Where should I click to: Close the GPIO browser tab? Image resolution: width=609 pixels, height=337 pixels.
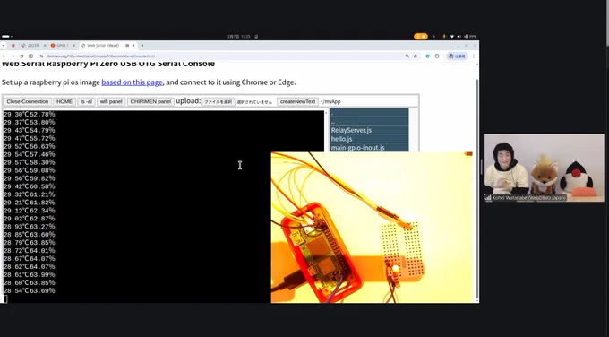73,46
